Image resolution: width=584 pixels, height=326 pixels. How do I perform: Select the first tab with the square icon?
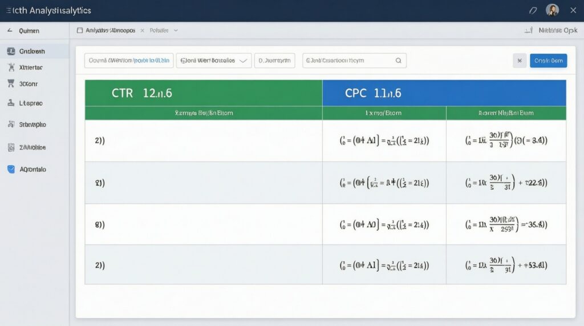(x=107, y=31)
